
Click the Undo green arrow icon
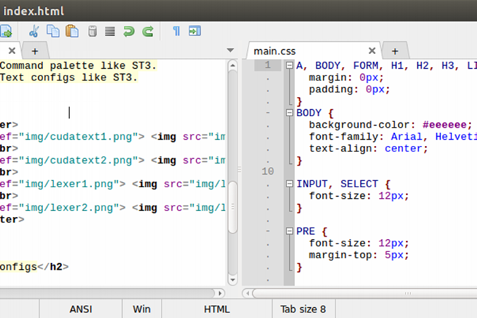[x=129, y=31]
